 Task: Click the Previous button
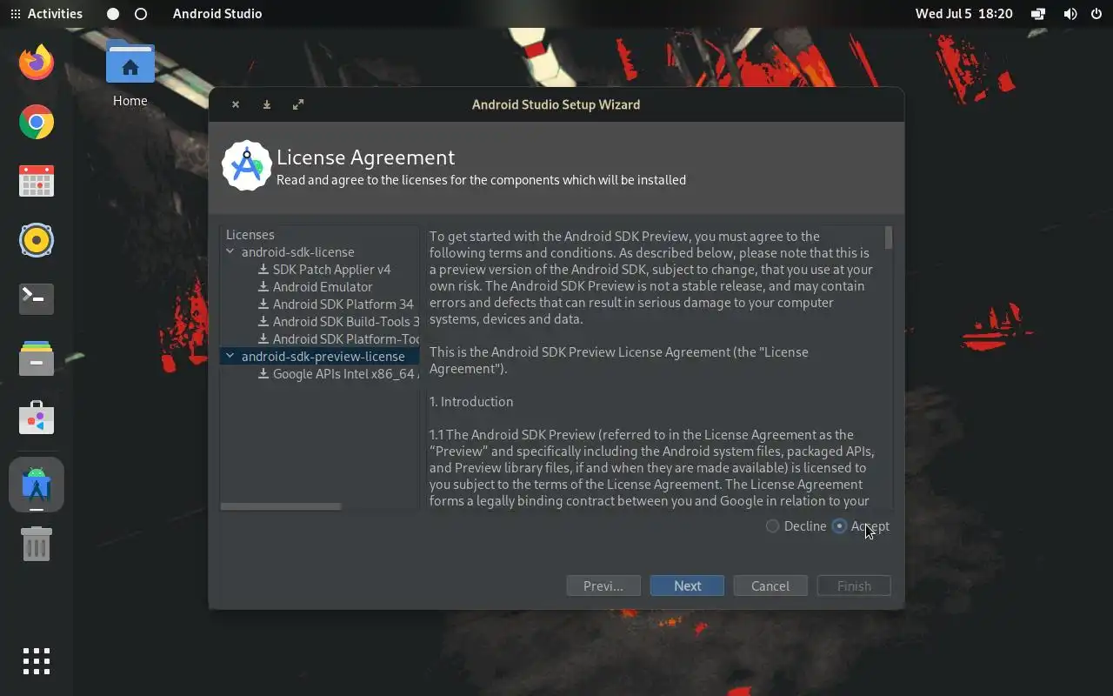pyautogui.click(x=603, y=586)
